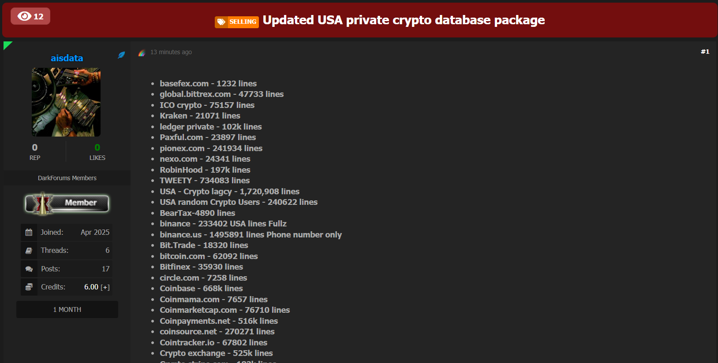
Task: Open the aisdata username profile link
Action: [67, 58]
